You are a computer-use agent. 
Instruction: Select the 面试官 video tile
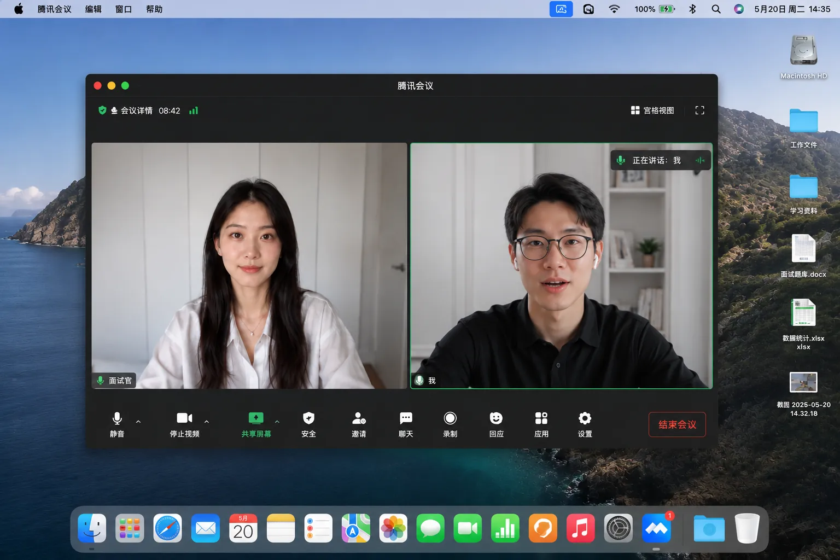point(249,266)
